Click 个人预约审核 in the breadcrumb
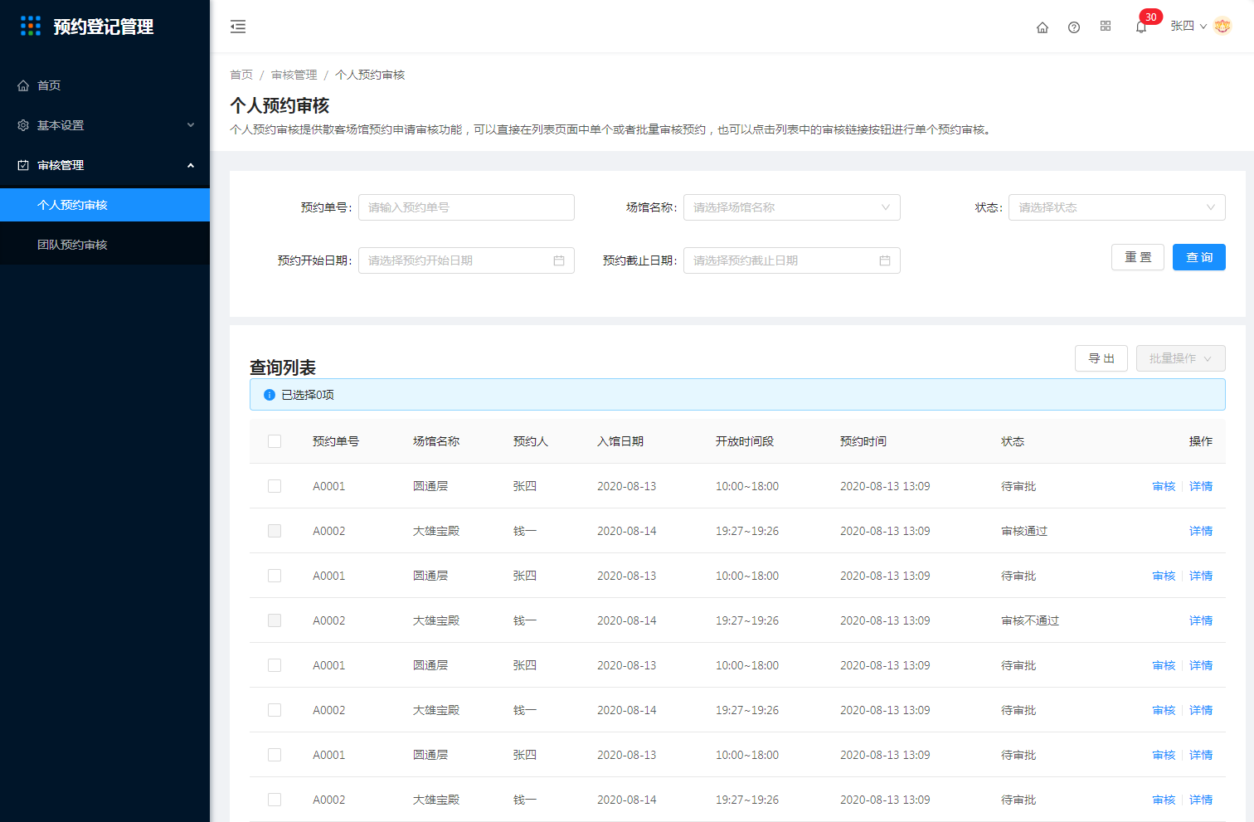Image resolution: width=1254 pixels, height=822 pixels. tap(370, 75)
